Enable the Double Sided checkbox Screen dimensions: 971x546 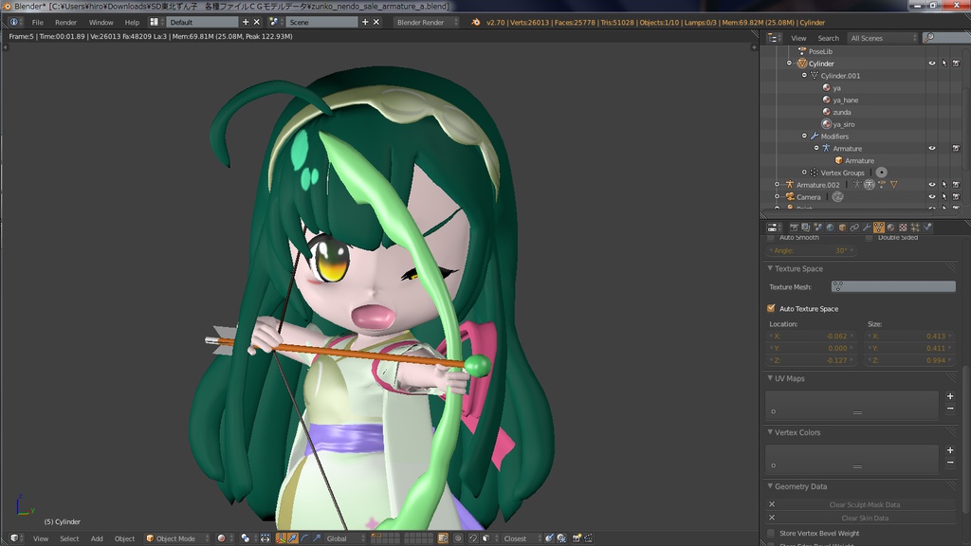[869, 237]
